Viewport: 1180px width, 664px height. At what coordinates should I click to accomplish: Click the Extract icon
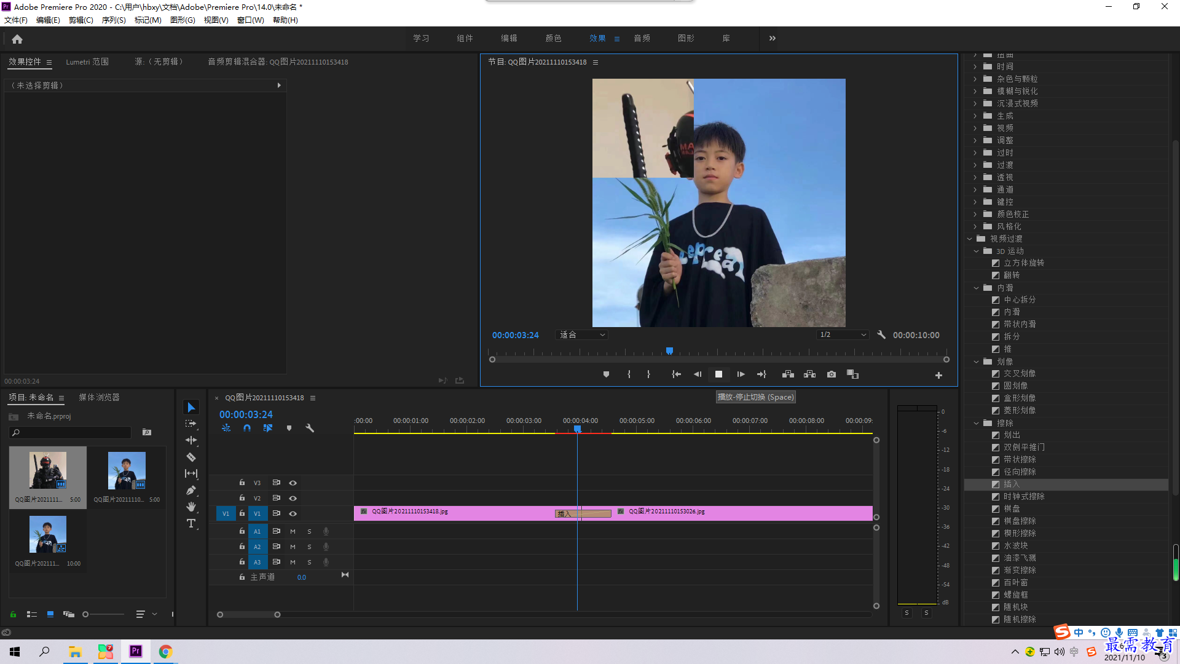809,374
